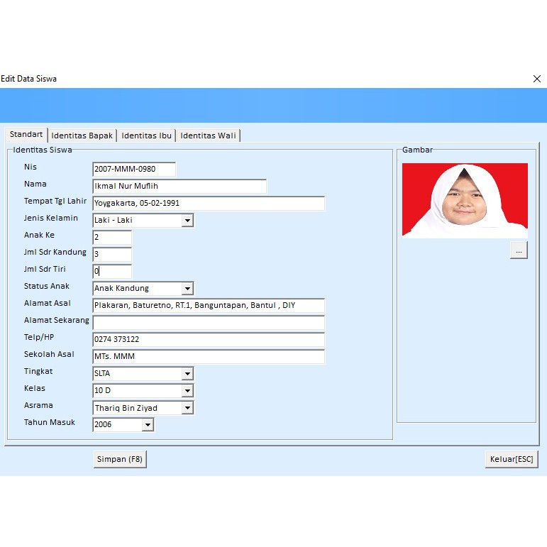
Task: Click the Simpan (F8) button
Action: [119, 459]
